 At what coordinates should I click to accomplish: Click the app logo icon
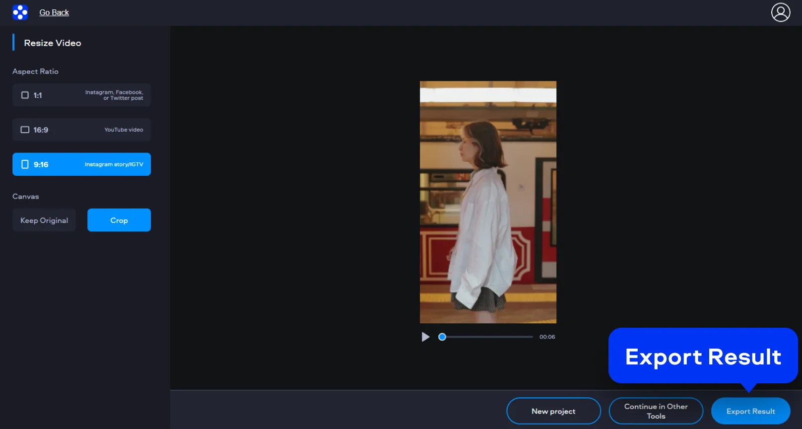click(20, 12)
